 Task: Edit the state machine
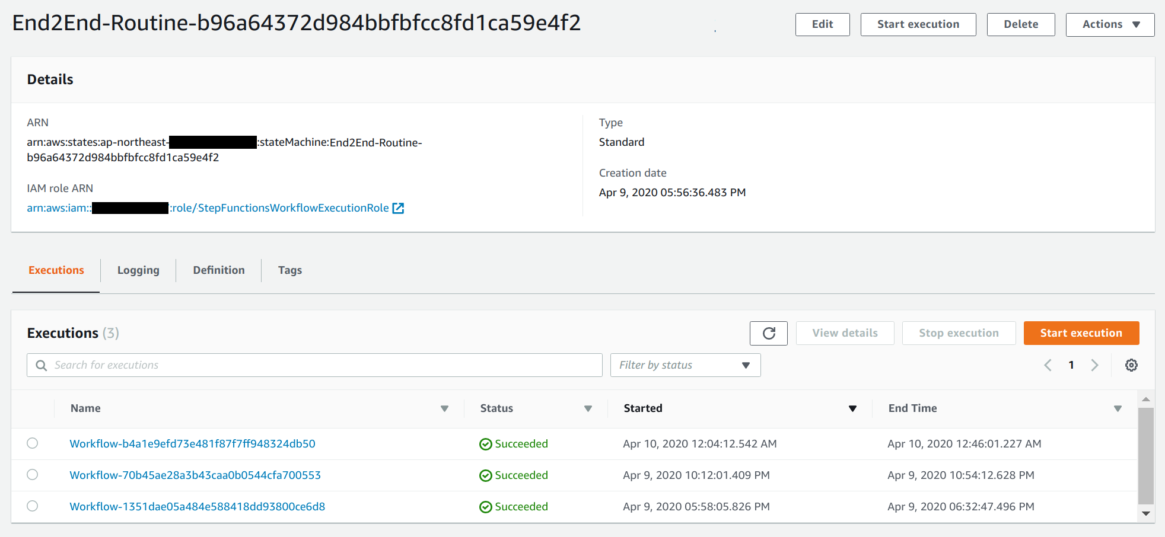822,24
